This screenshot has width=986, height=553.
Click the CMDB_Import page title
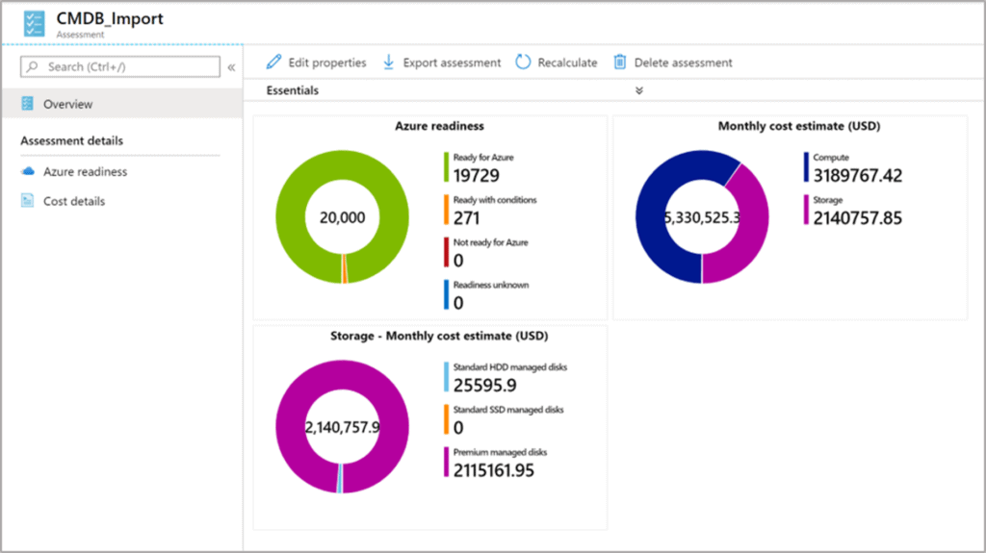pyautogui.click(x=110, y=18)
